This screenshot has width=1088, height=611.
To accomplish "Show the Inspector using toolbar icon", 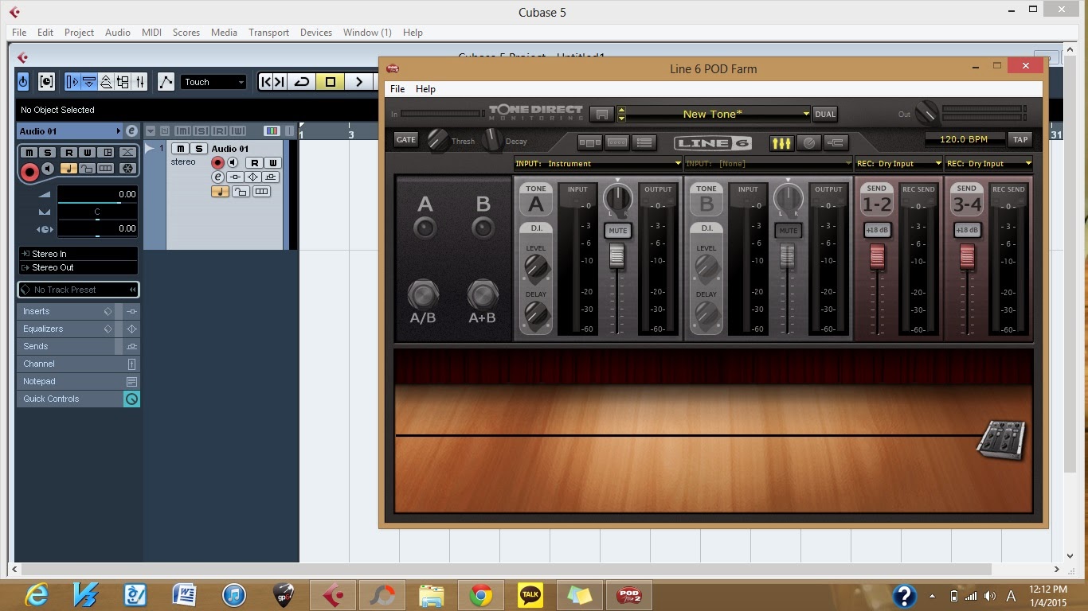I will [x=72, y=81].
